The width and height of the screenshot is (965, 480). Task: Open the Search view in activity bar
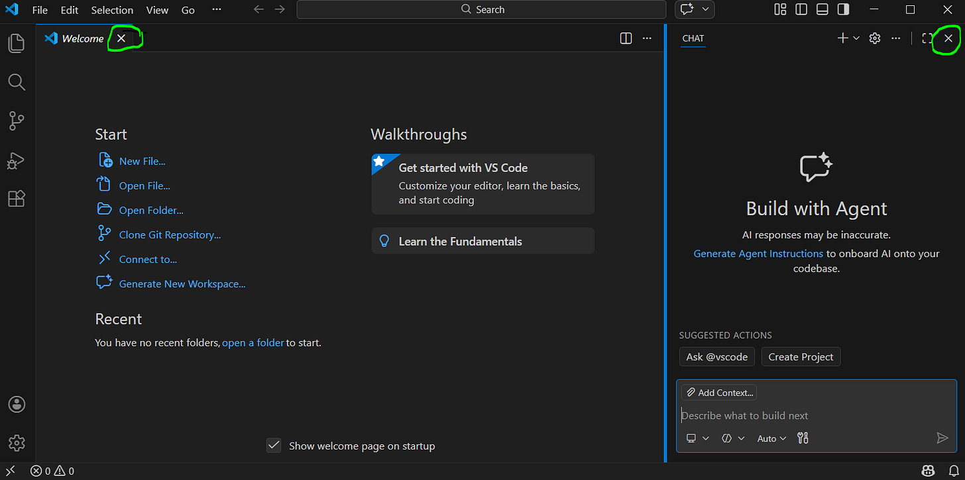coord(17,82)
